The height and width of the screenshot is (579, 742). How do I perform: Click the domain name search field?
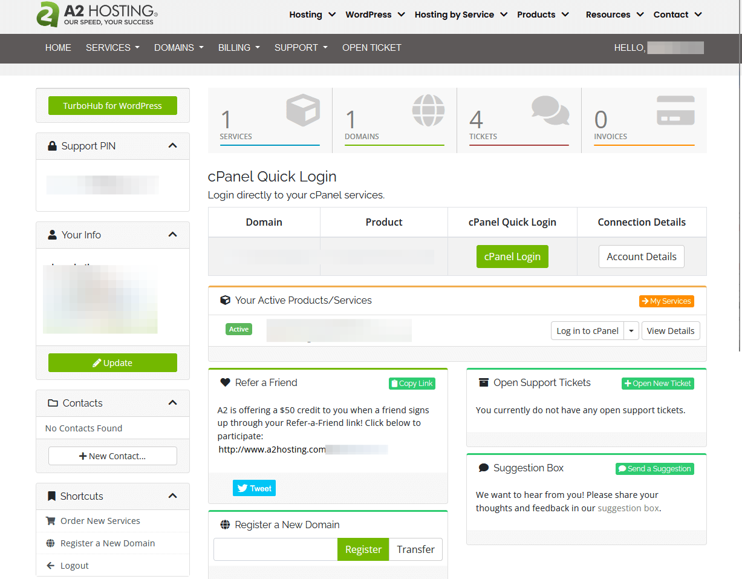pos(276,549)
